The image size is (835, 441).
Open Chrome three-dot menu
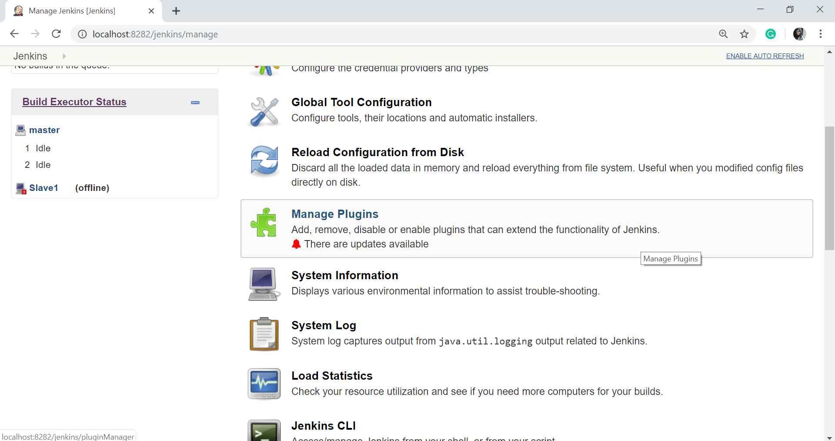pyautogui.click(x=821, y=34)
